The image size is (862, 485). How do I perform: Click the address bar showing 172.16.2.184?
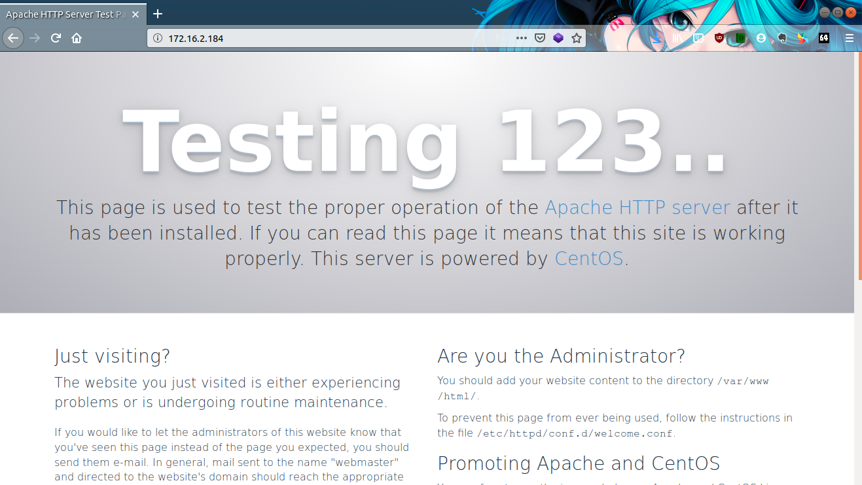327,39
